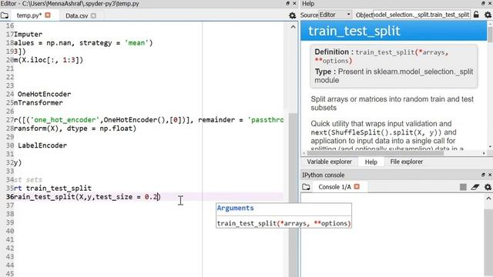Screen dimensions: 493x277
Task: Switch to the Variable explorer tab
Action: point(329,162)
